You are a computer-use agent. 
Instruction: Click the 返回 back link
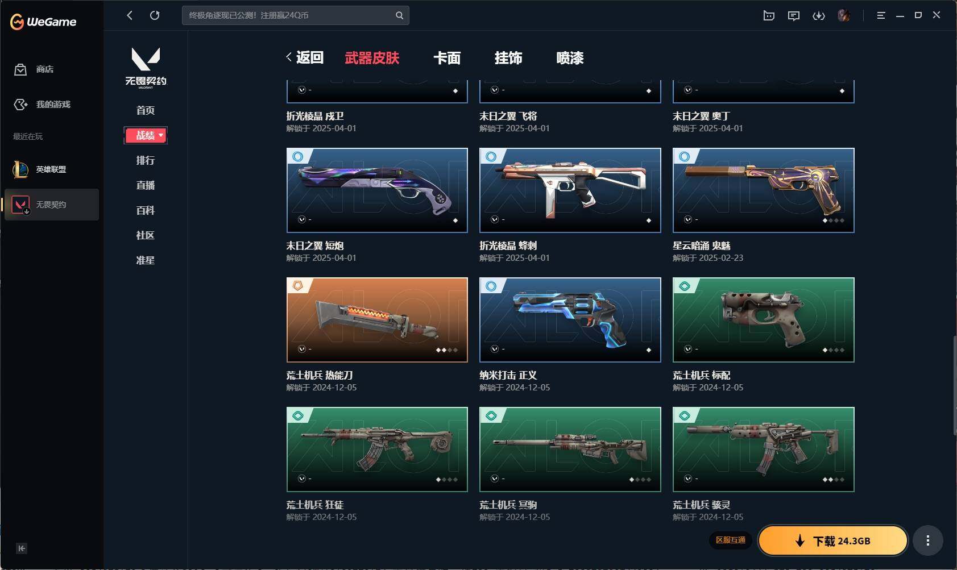[305, 57]
